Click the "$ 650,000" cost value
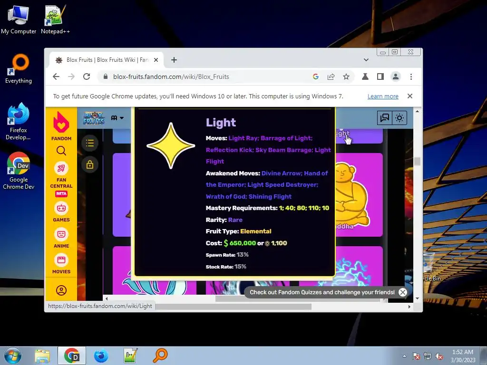Viewport: 487px width, 365px height. pos(240,243)
